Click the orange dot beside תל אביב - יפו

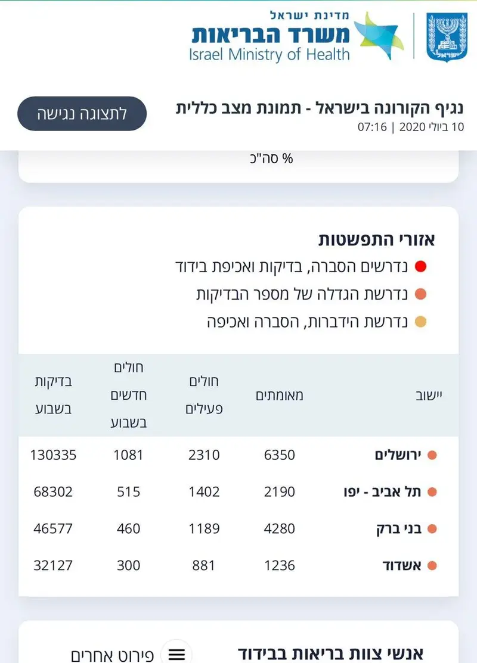432,492
